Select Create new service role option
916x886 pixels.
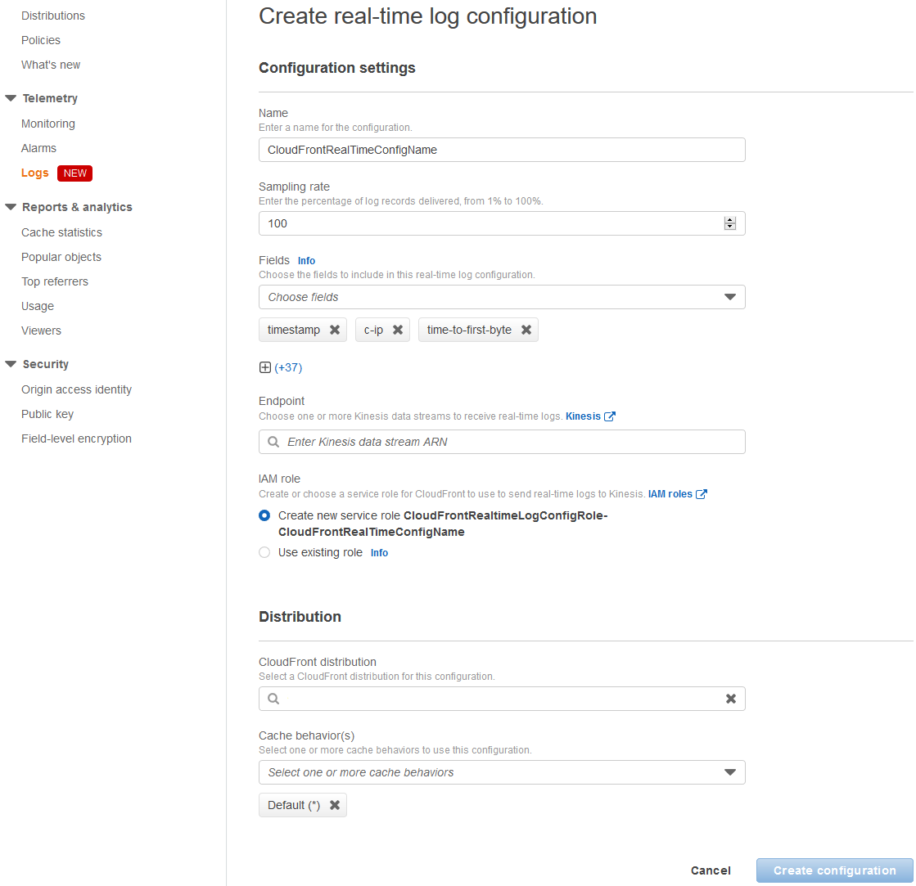click(x=264, y=515)
